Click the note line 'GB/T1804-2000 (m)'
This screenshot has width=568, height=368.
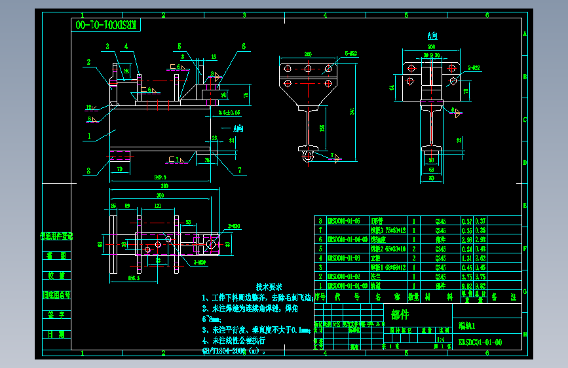(x=234, y=351)
